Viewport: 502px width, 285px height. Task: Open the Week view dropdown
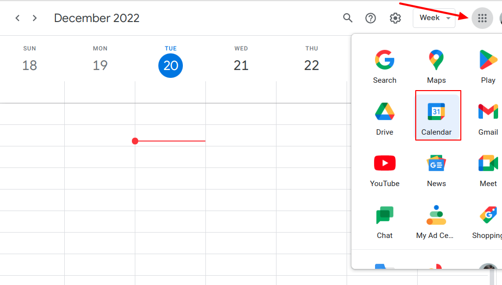point(434,18)
